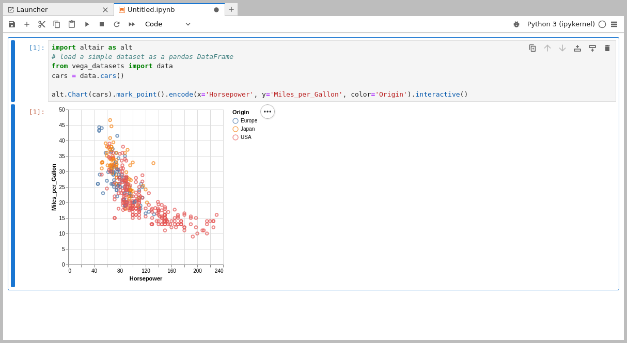Delete the cell with the trash icon
This screenshot has height=343, width=627.
click(607, 48)
